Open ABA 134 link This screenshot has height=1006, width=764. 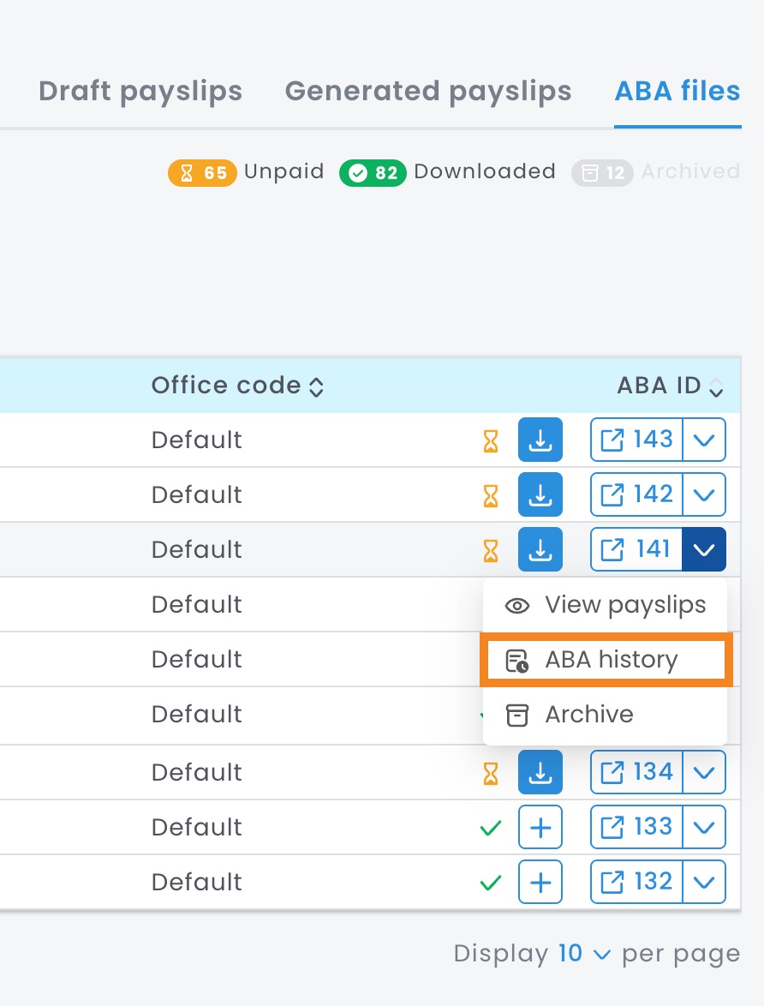(636, 772)
